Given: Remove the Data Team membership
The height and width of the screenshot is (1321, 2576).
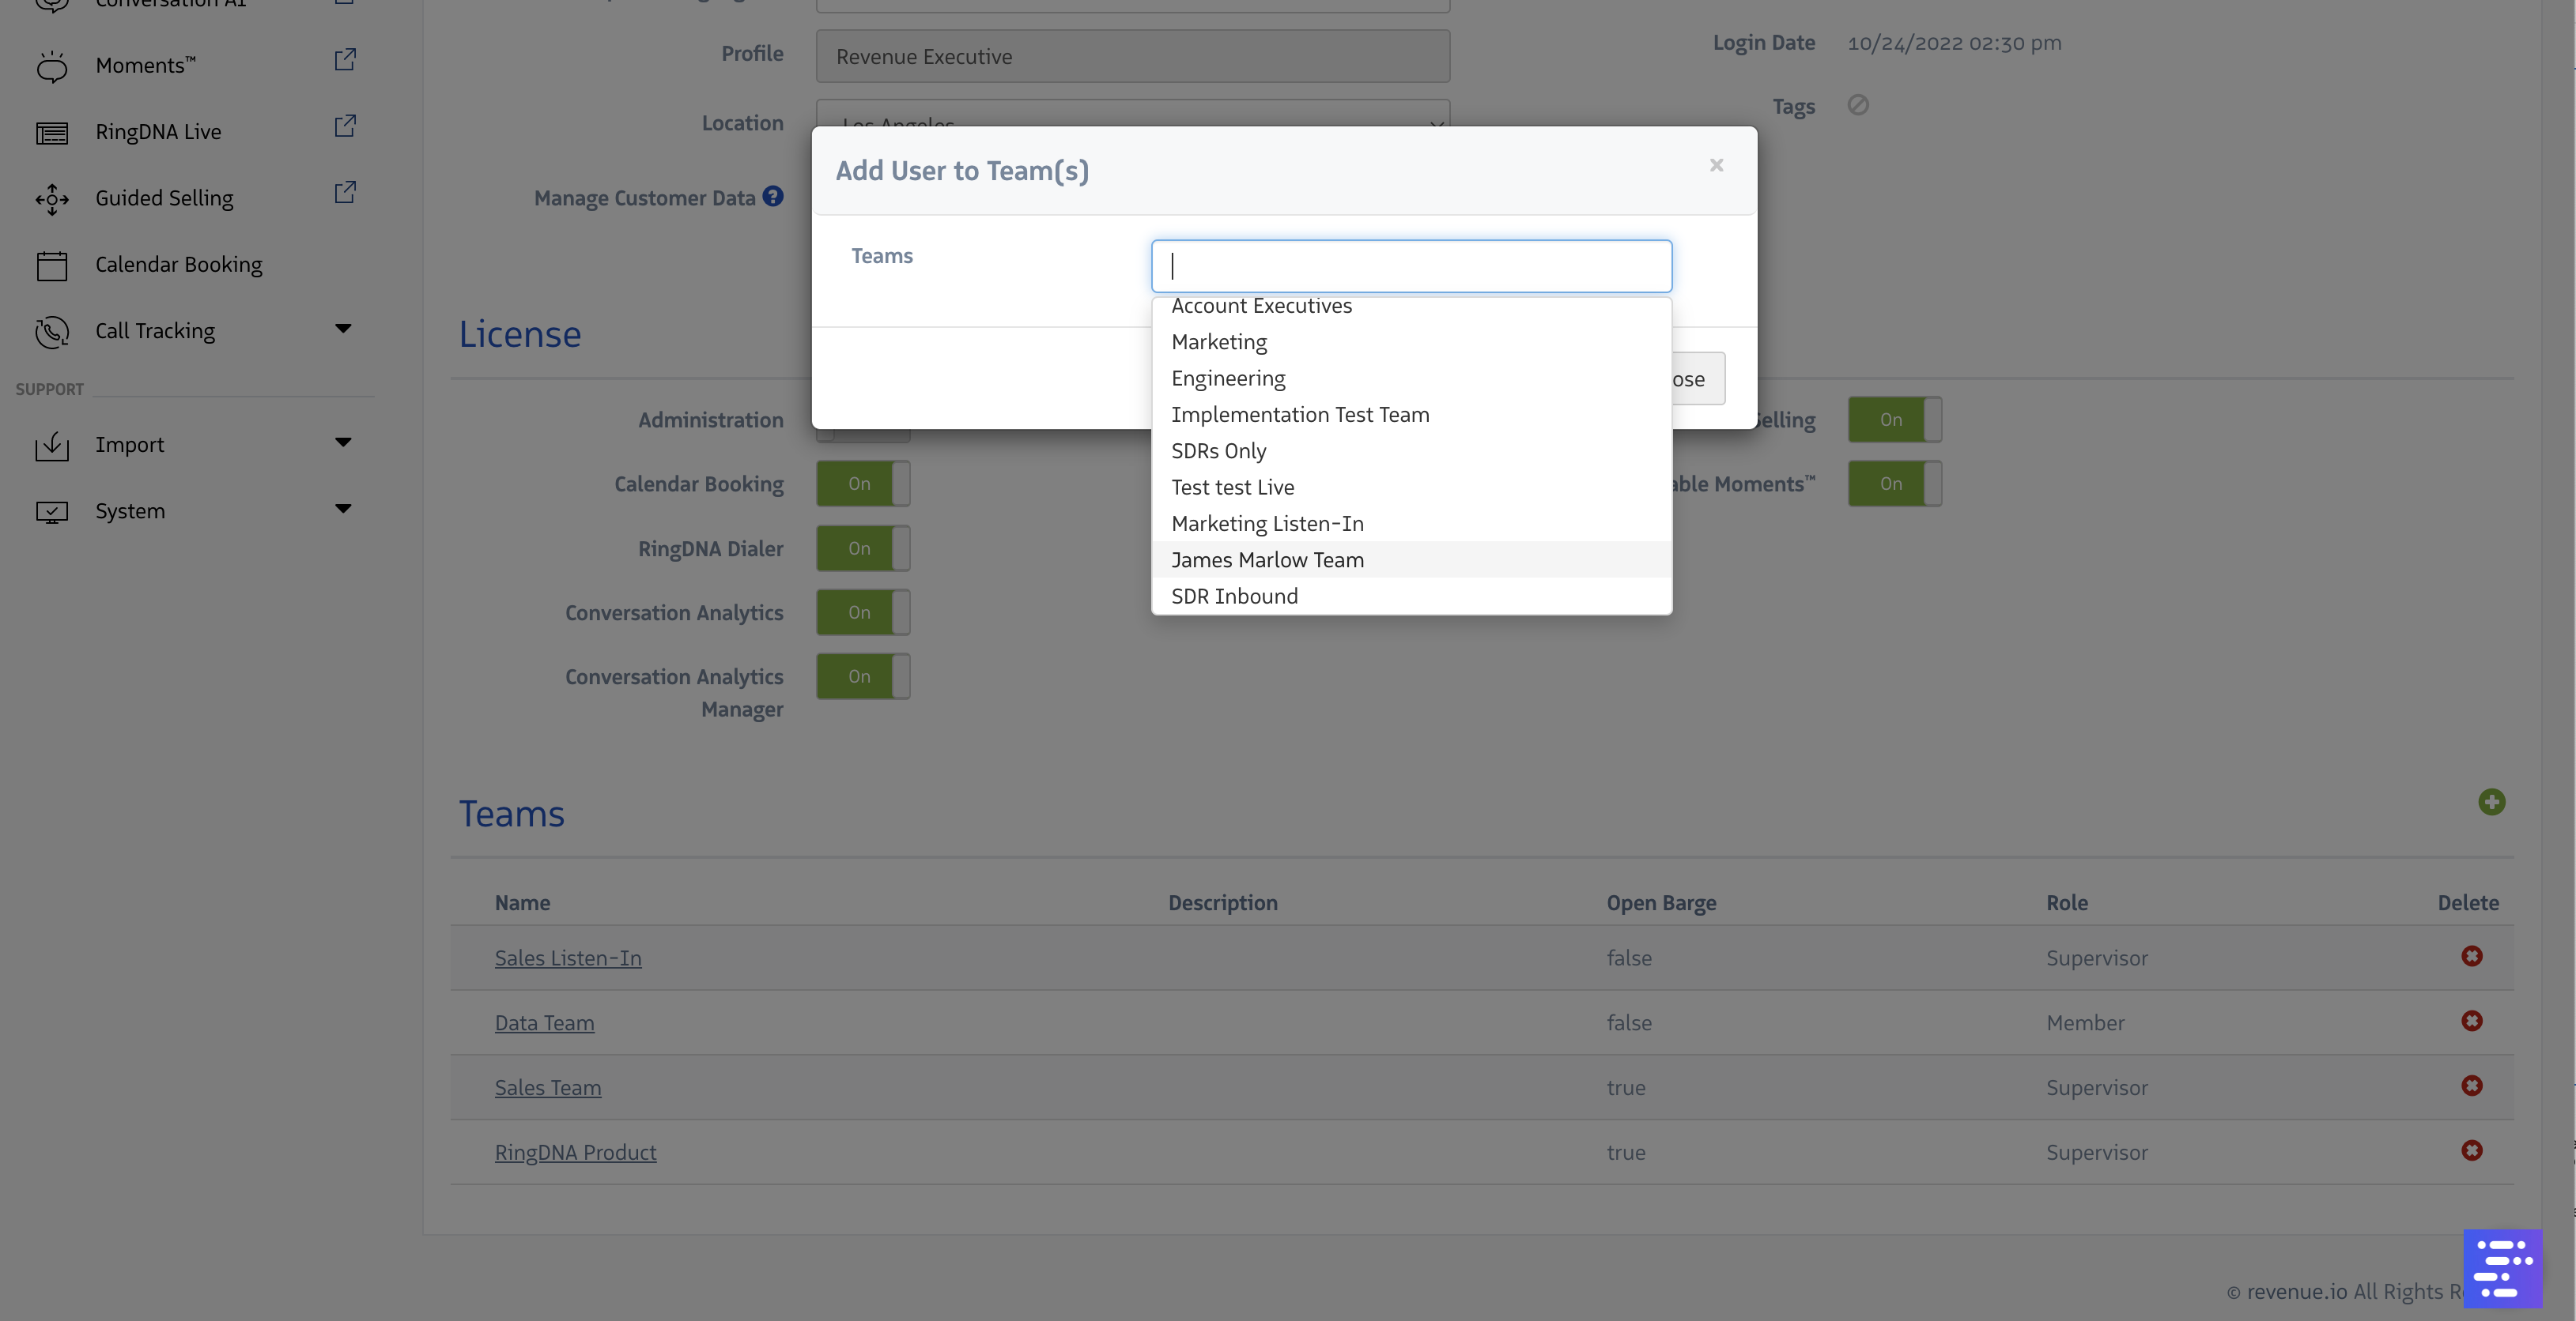Looking at the screenshot, I should (x=2471, y=1022).
